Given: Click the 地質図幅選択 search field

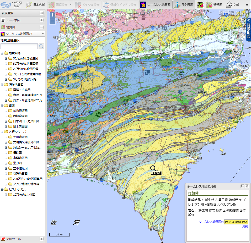Looking at the screenshot, I should (19, 46).
